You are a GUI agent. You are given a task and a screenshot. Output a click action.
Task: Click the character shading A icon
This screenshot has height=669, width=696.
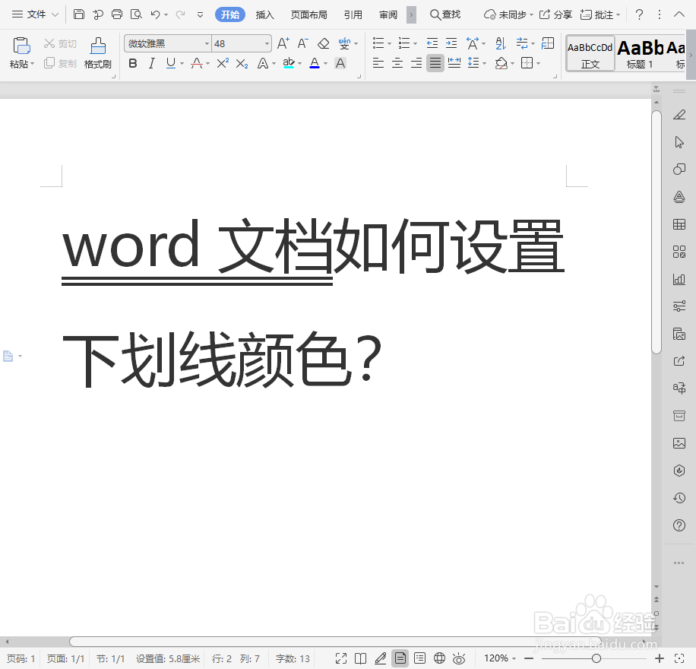pos(340,64)
